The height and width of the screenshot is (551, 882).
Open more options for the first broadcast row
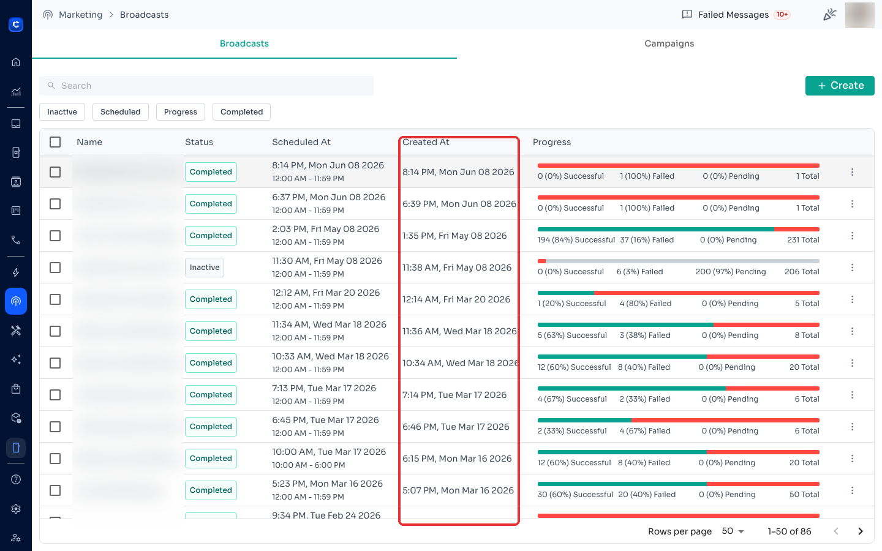point(852,172)
